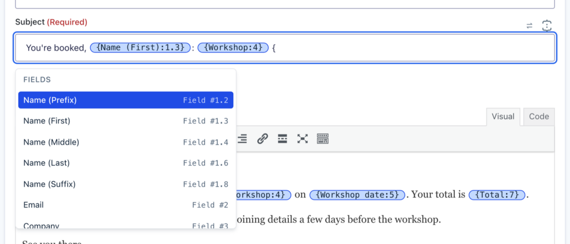Click the {Name (First):1.3} tag in Subject

point(140,48)
